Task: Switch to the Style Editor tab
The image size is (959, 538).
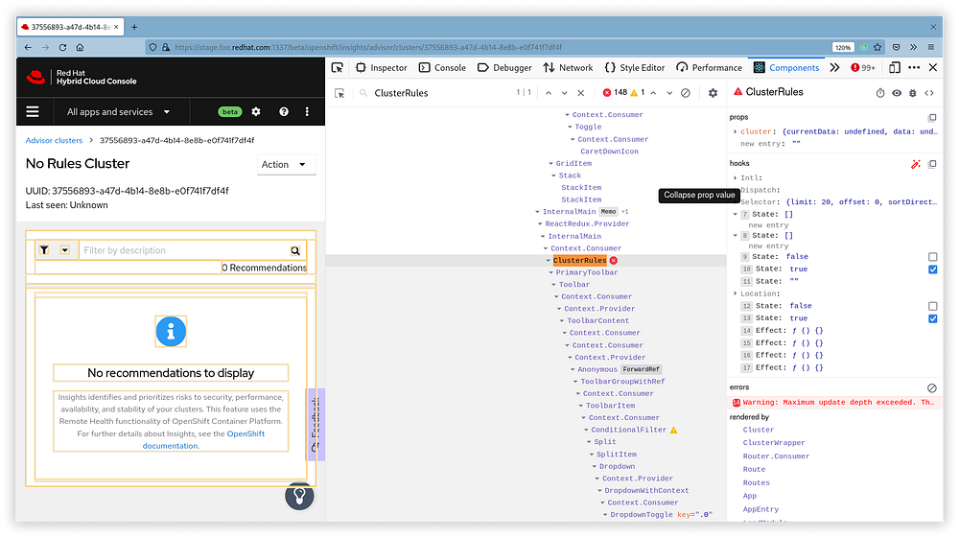Action: pos(634,67)
